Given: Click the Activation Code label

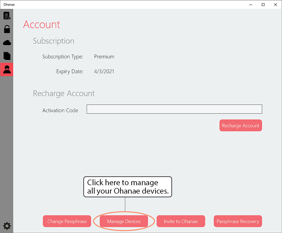Looking at the screenshot, I should coord(60,110).
